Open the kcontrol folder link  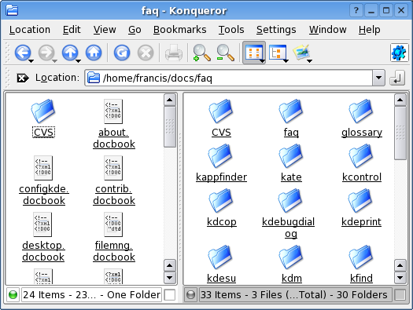[362, 177]
